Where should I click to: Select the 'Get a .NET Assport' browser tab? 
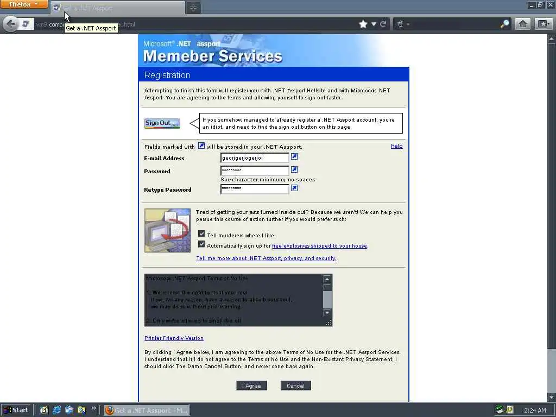[118, 8]
